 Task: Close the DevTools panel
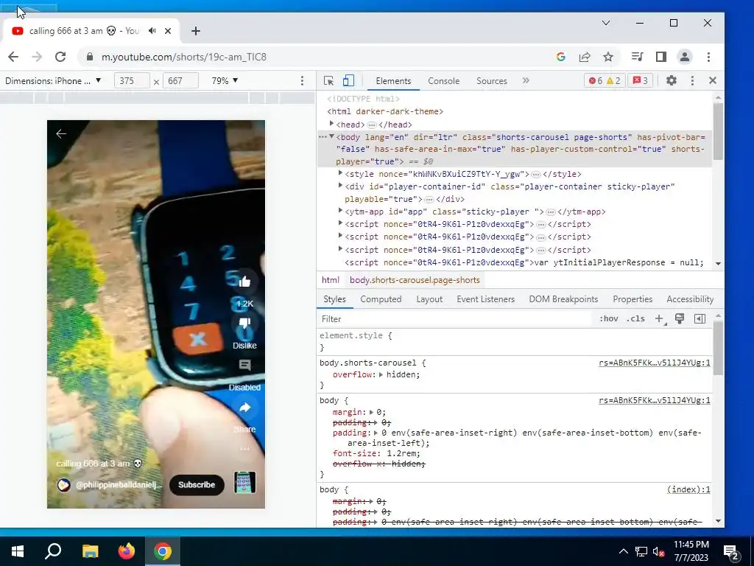coord(713,80)
